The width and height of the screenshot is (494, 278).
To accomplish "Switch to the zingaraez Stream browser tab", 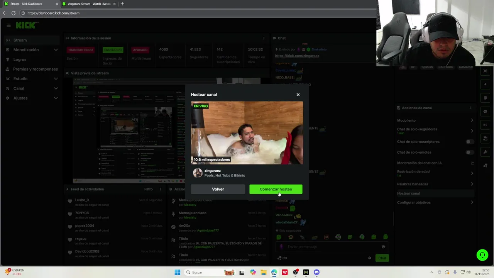I will point(89,4).
